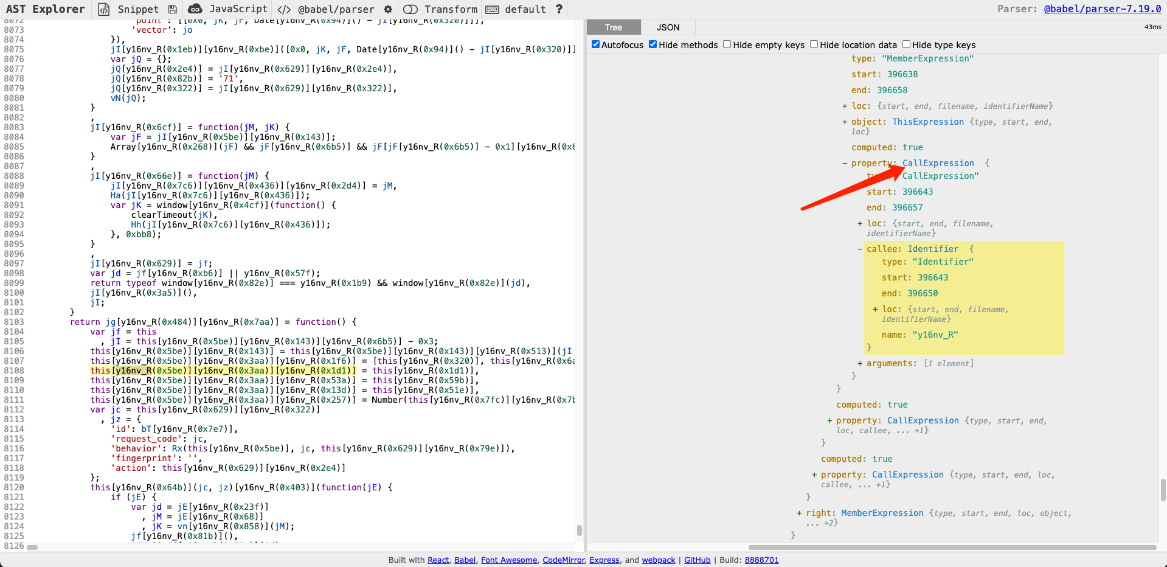This screenshot has width=1167, height=567.
Task: Open the JavaScript language cloud icon
Action: [195, 9]
